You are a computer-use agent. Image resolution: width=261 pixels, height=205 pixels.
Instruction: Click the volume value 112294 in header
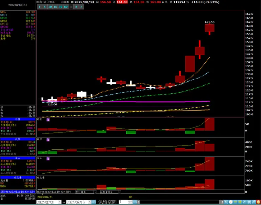click(x=180, y=2)
